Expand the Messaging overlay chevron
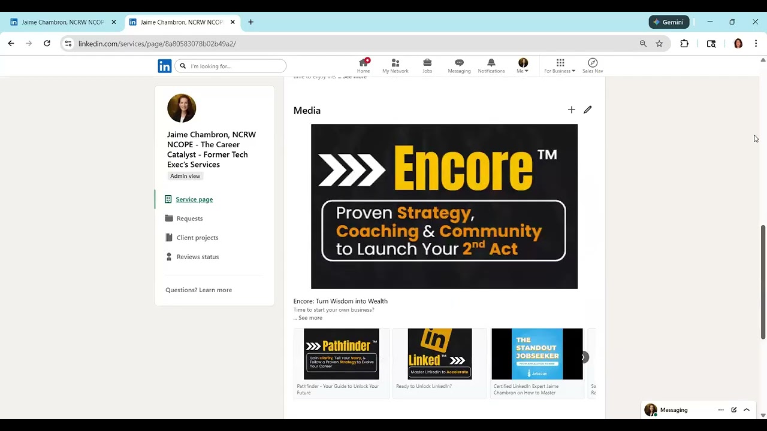This screenshot has height=431, width=767. point(747,410)
